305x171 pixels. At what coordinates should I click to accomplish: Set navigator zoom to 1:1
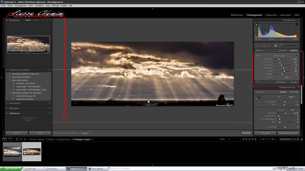pos(42,20)
